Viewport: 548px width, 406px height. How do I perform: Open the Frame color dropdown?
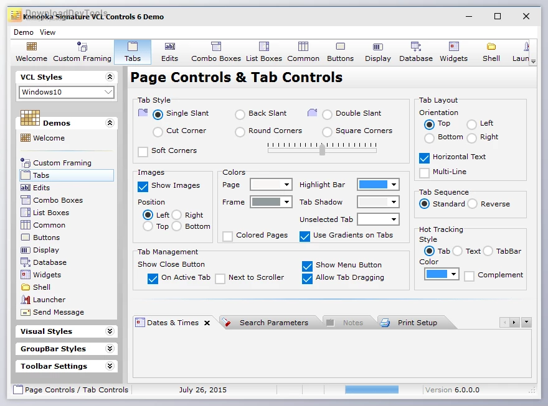click(x=286, y=202)
